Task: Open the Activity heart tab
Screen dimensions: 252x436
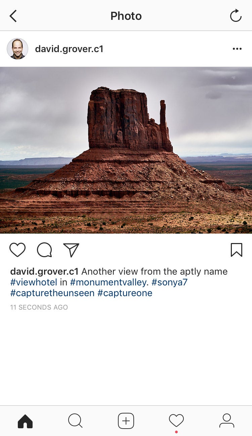Action: click(x=176, y=421)
